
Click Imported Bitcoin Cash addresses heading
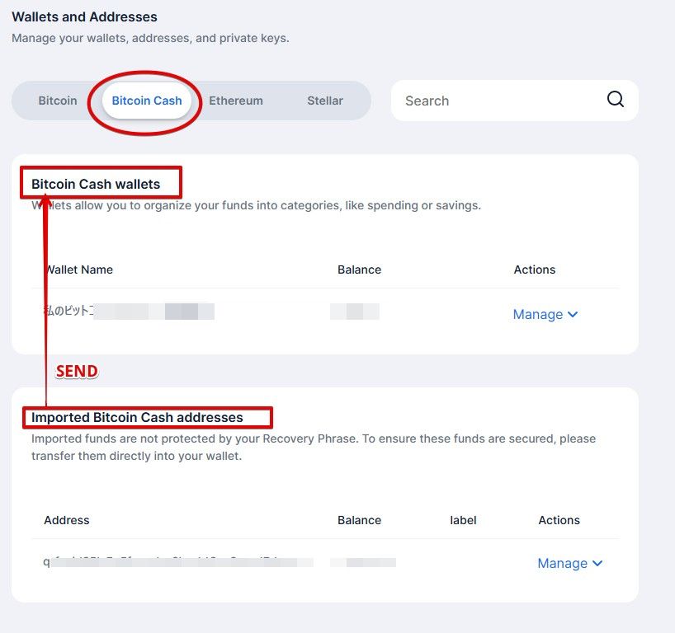[137, 418]
